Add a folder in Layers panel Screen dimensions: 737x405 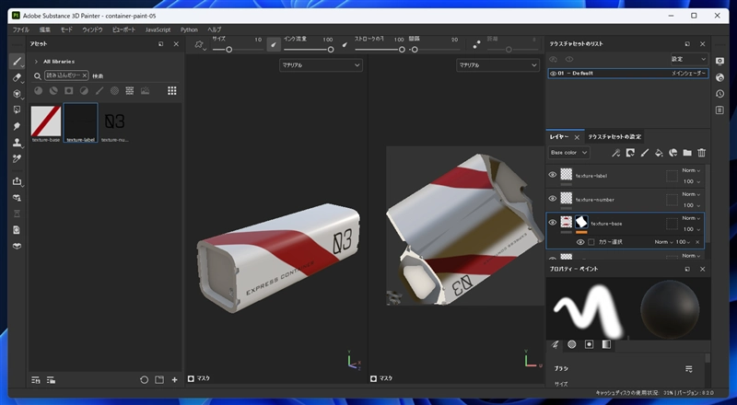(x=687, y=153)
